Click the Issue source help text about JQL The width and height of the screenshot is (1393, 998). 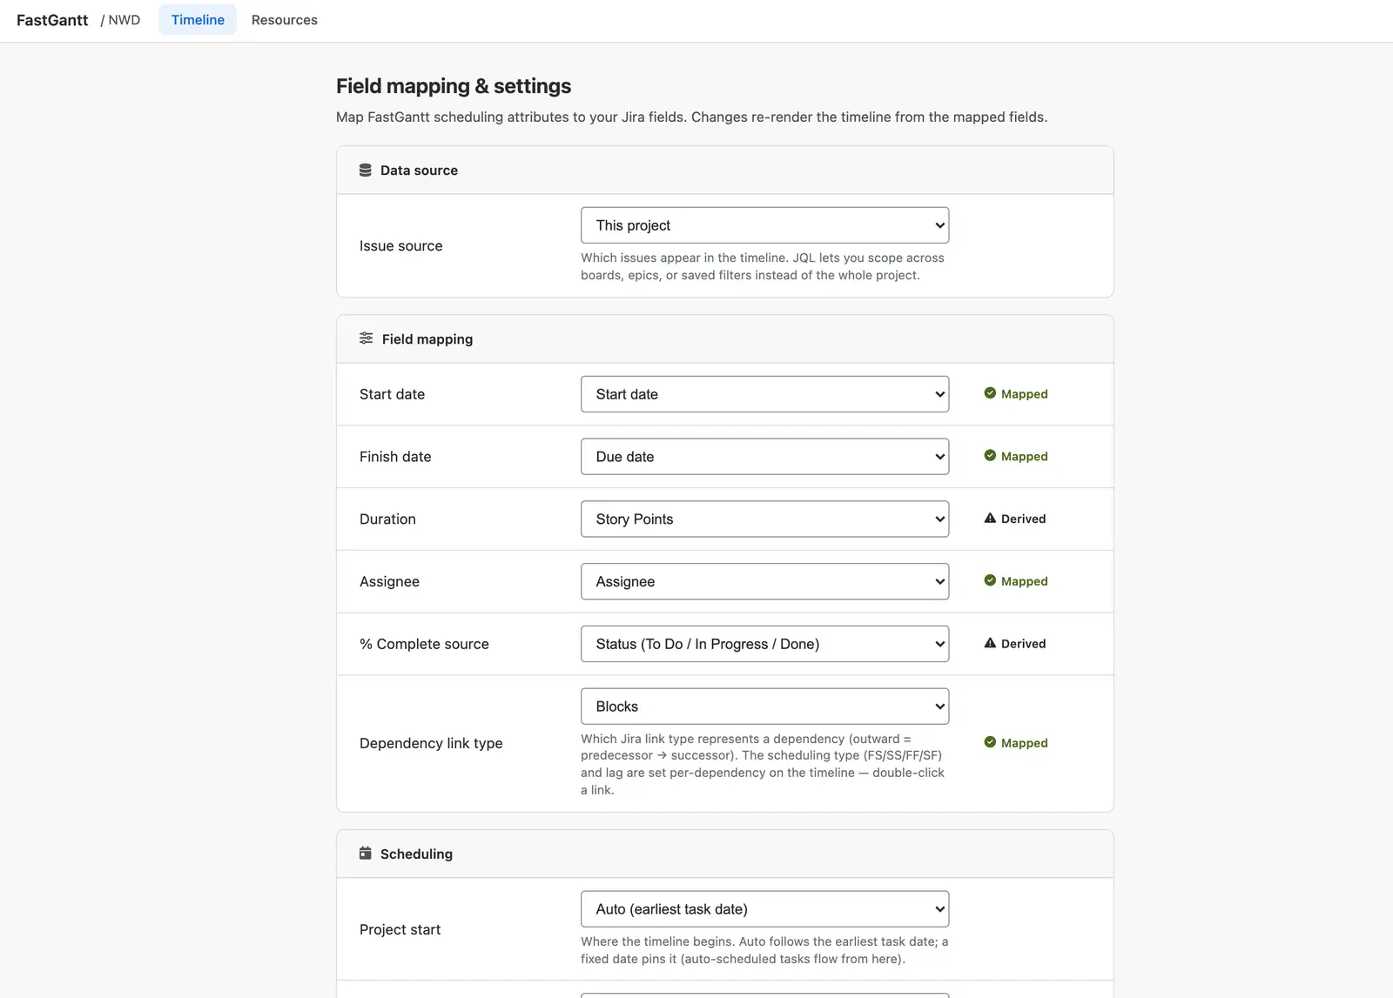tap(763, 266)
